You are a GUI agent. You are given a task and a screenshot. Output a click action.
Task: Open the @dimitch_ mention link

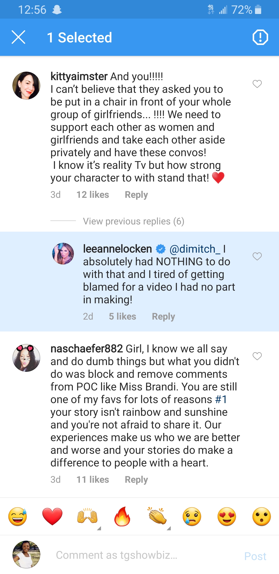[x=195, y=249]
